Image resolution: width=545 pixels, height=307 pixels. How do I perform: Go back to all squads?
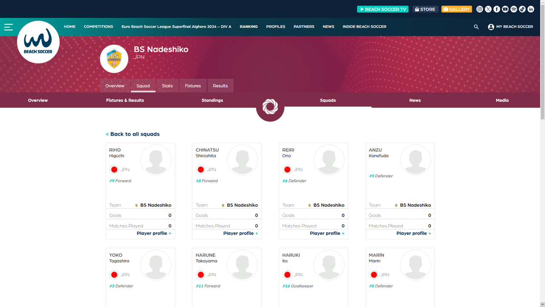click(x=132, y=134)
